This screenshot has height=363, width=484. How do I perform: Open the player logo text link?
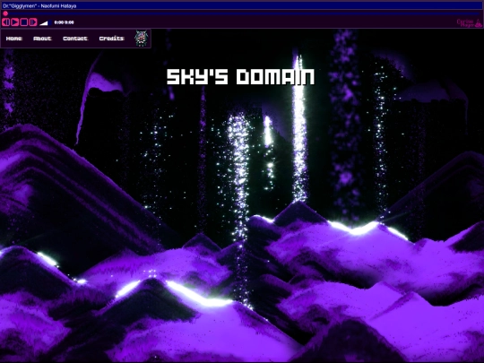pos(465,23)
